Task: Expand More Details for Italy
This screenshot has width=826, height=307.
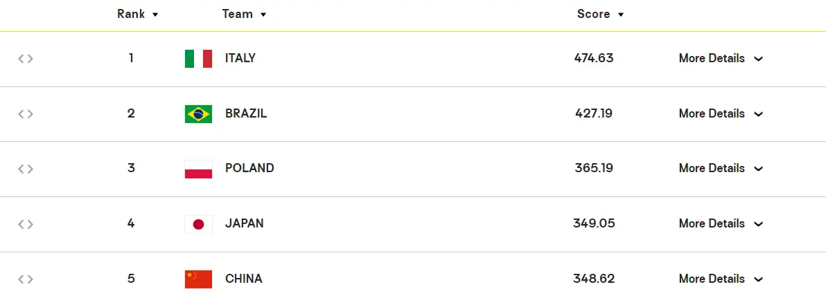Action: [721, 59]
